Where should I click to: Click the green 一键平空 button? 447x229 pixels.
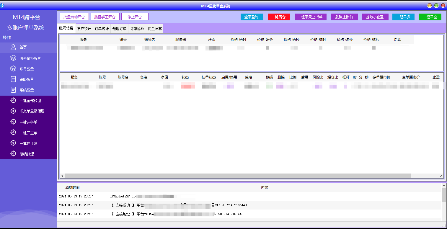tap(430, 17)
